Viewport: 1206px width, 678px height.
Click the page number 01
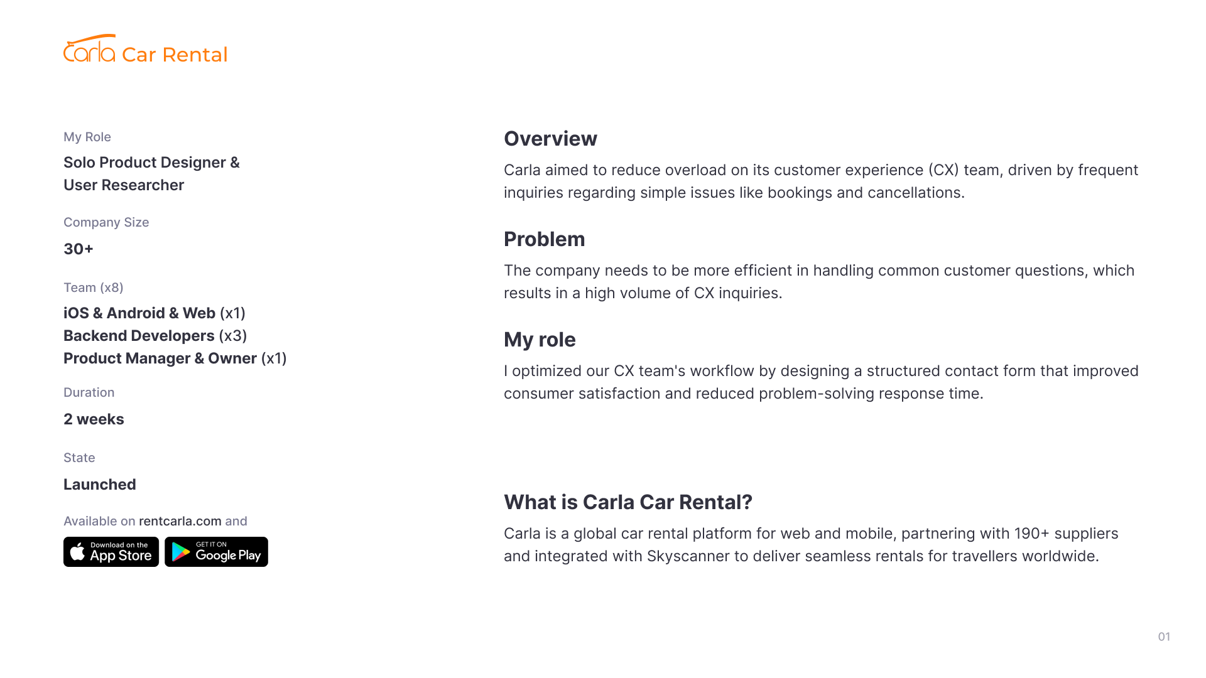pos(1164,637)
